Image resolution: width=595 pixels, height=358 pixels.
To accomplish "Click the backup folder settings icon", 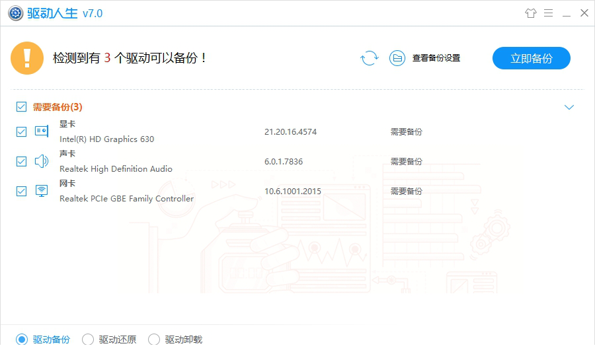I will (x=397, y=58).
